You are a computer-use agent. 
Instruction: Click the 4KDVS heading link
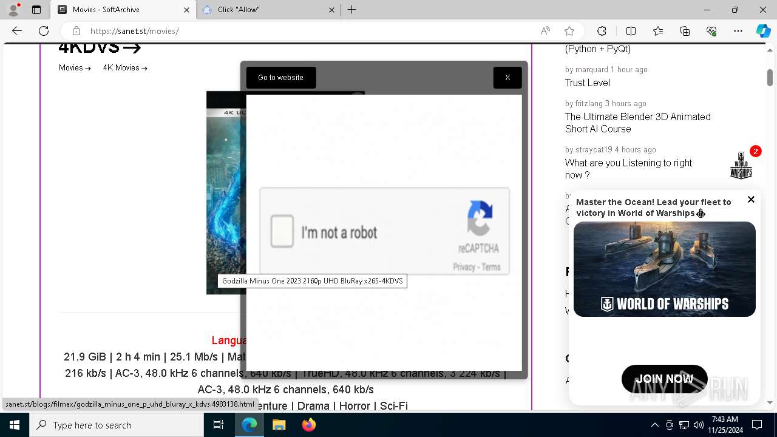tap(100, 48)
